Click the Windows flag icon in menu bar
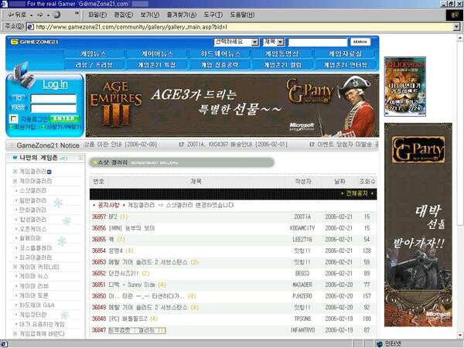This screenshot has height=348, width=464. (453, 14)
